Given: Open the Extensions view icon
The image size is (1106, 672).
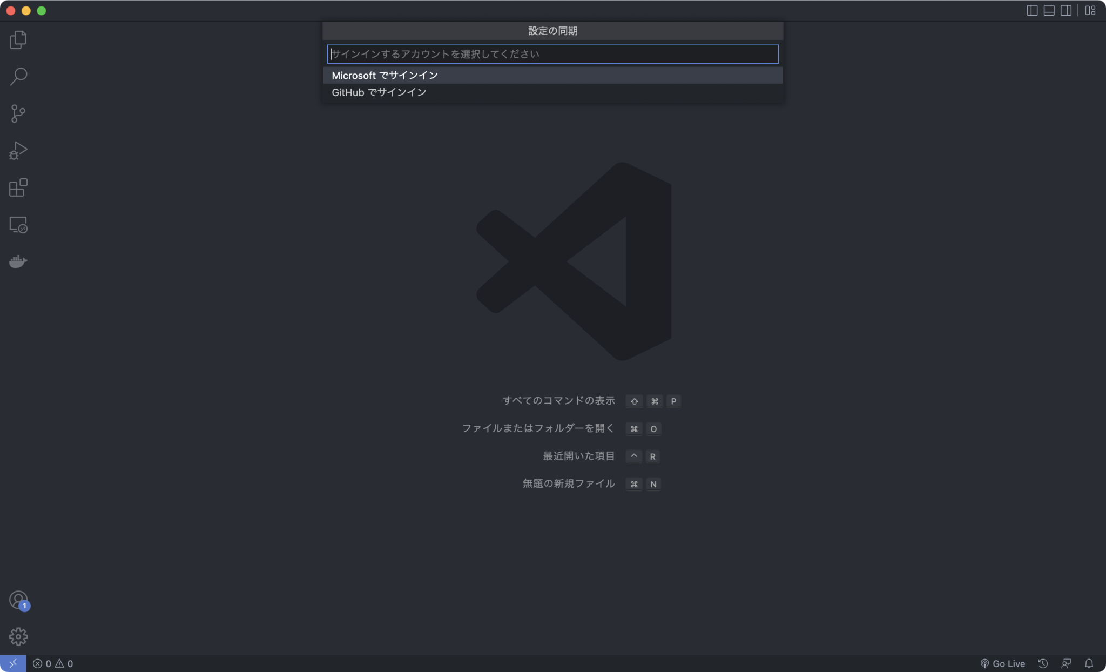Looking at the screenshot, I should 18,187.
